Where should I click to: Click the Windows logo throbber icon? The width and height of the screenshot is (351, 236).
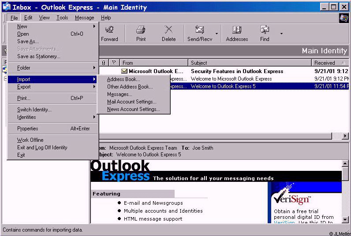[x=344, y=18]
